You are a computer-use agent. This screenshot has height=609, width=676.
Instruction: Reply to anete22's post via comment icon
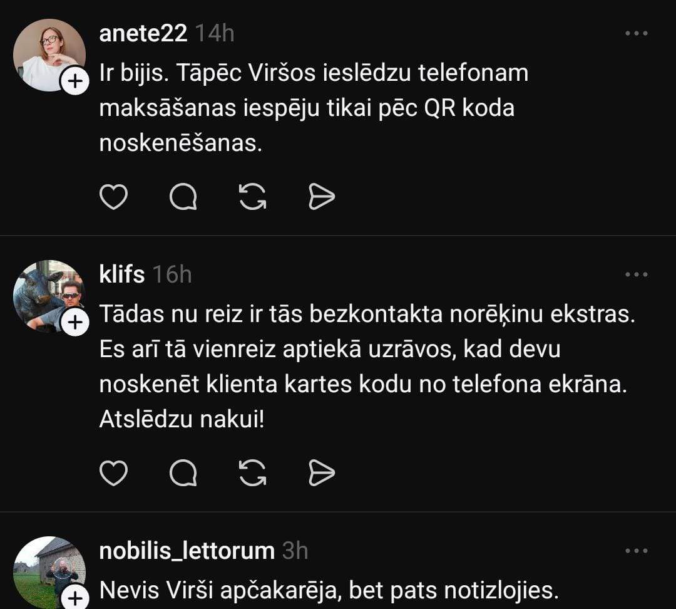(x=183, y=197)
